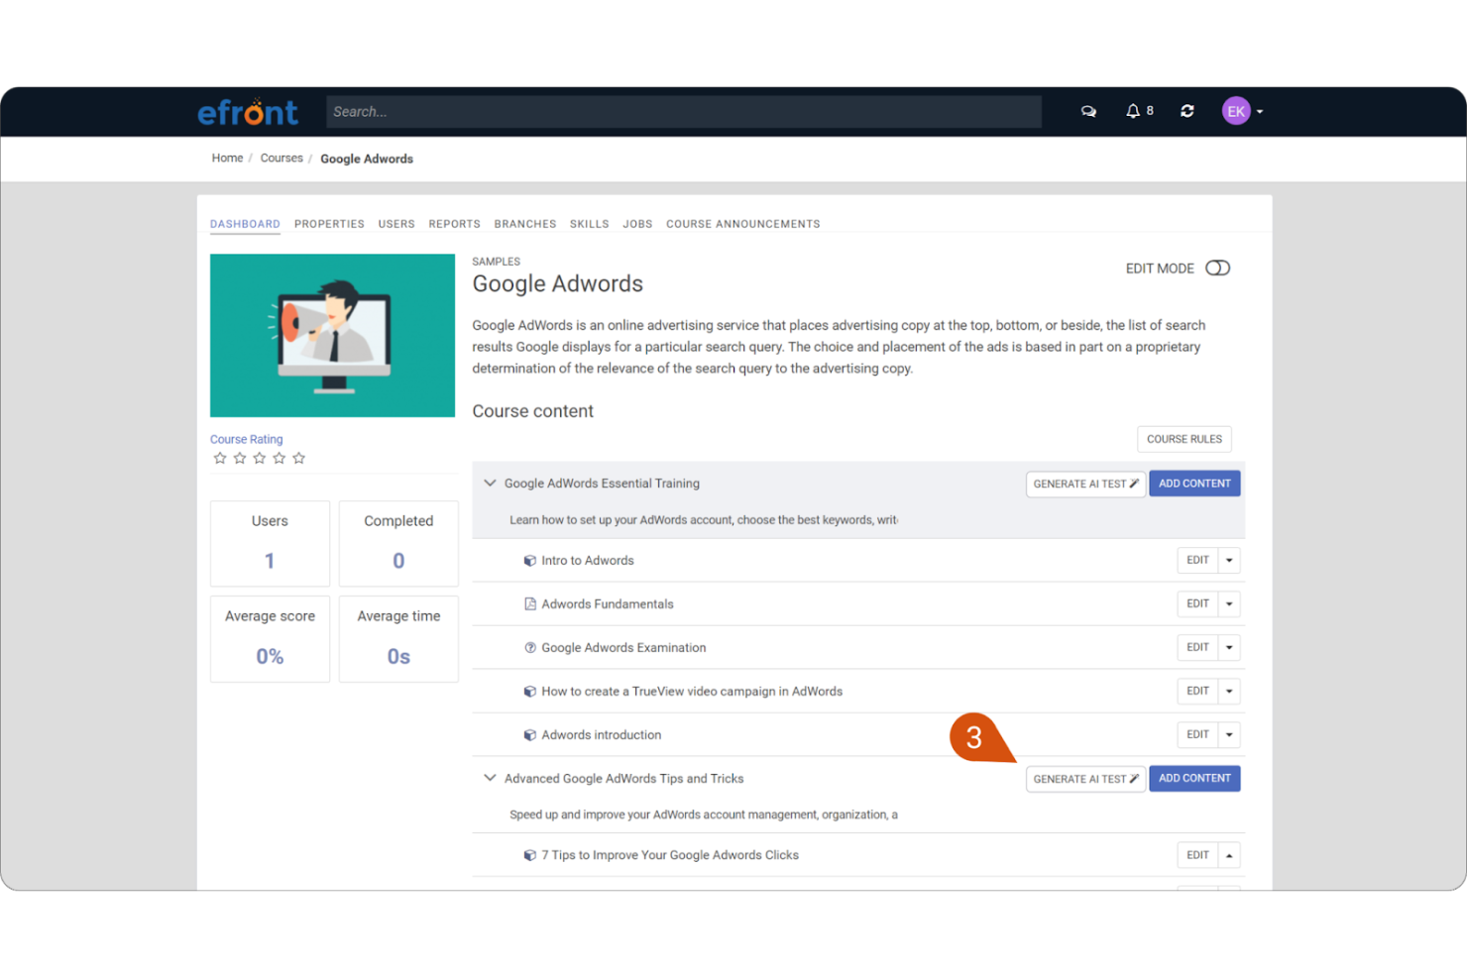
Task: Open the Users tab
Action: tap(396, 224)
